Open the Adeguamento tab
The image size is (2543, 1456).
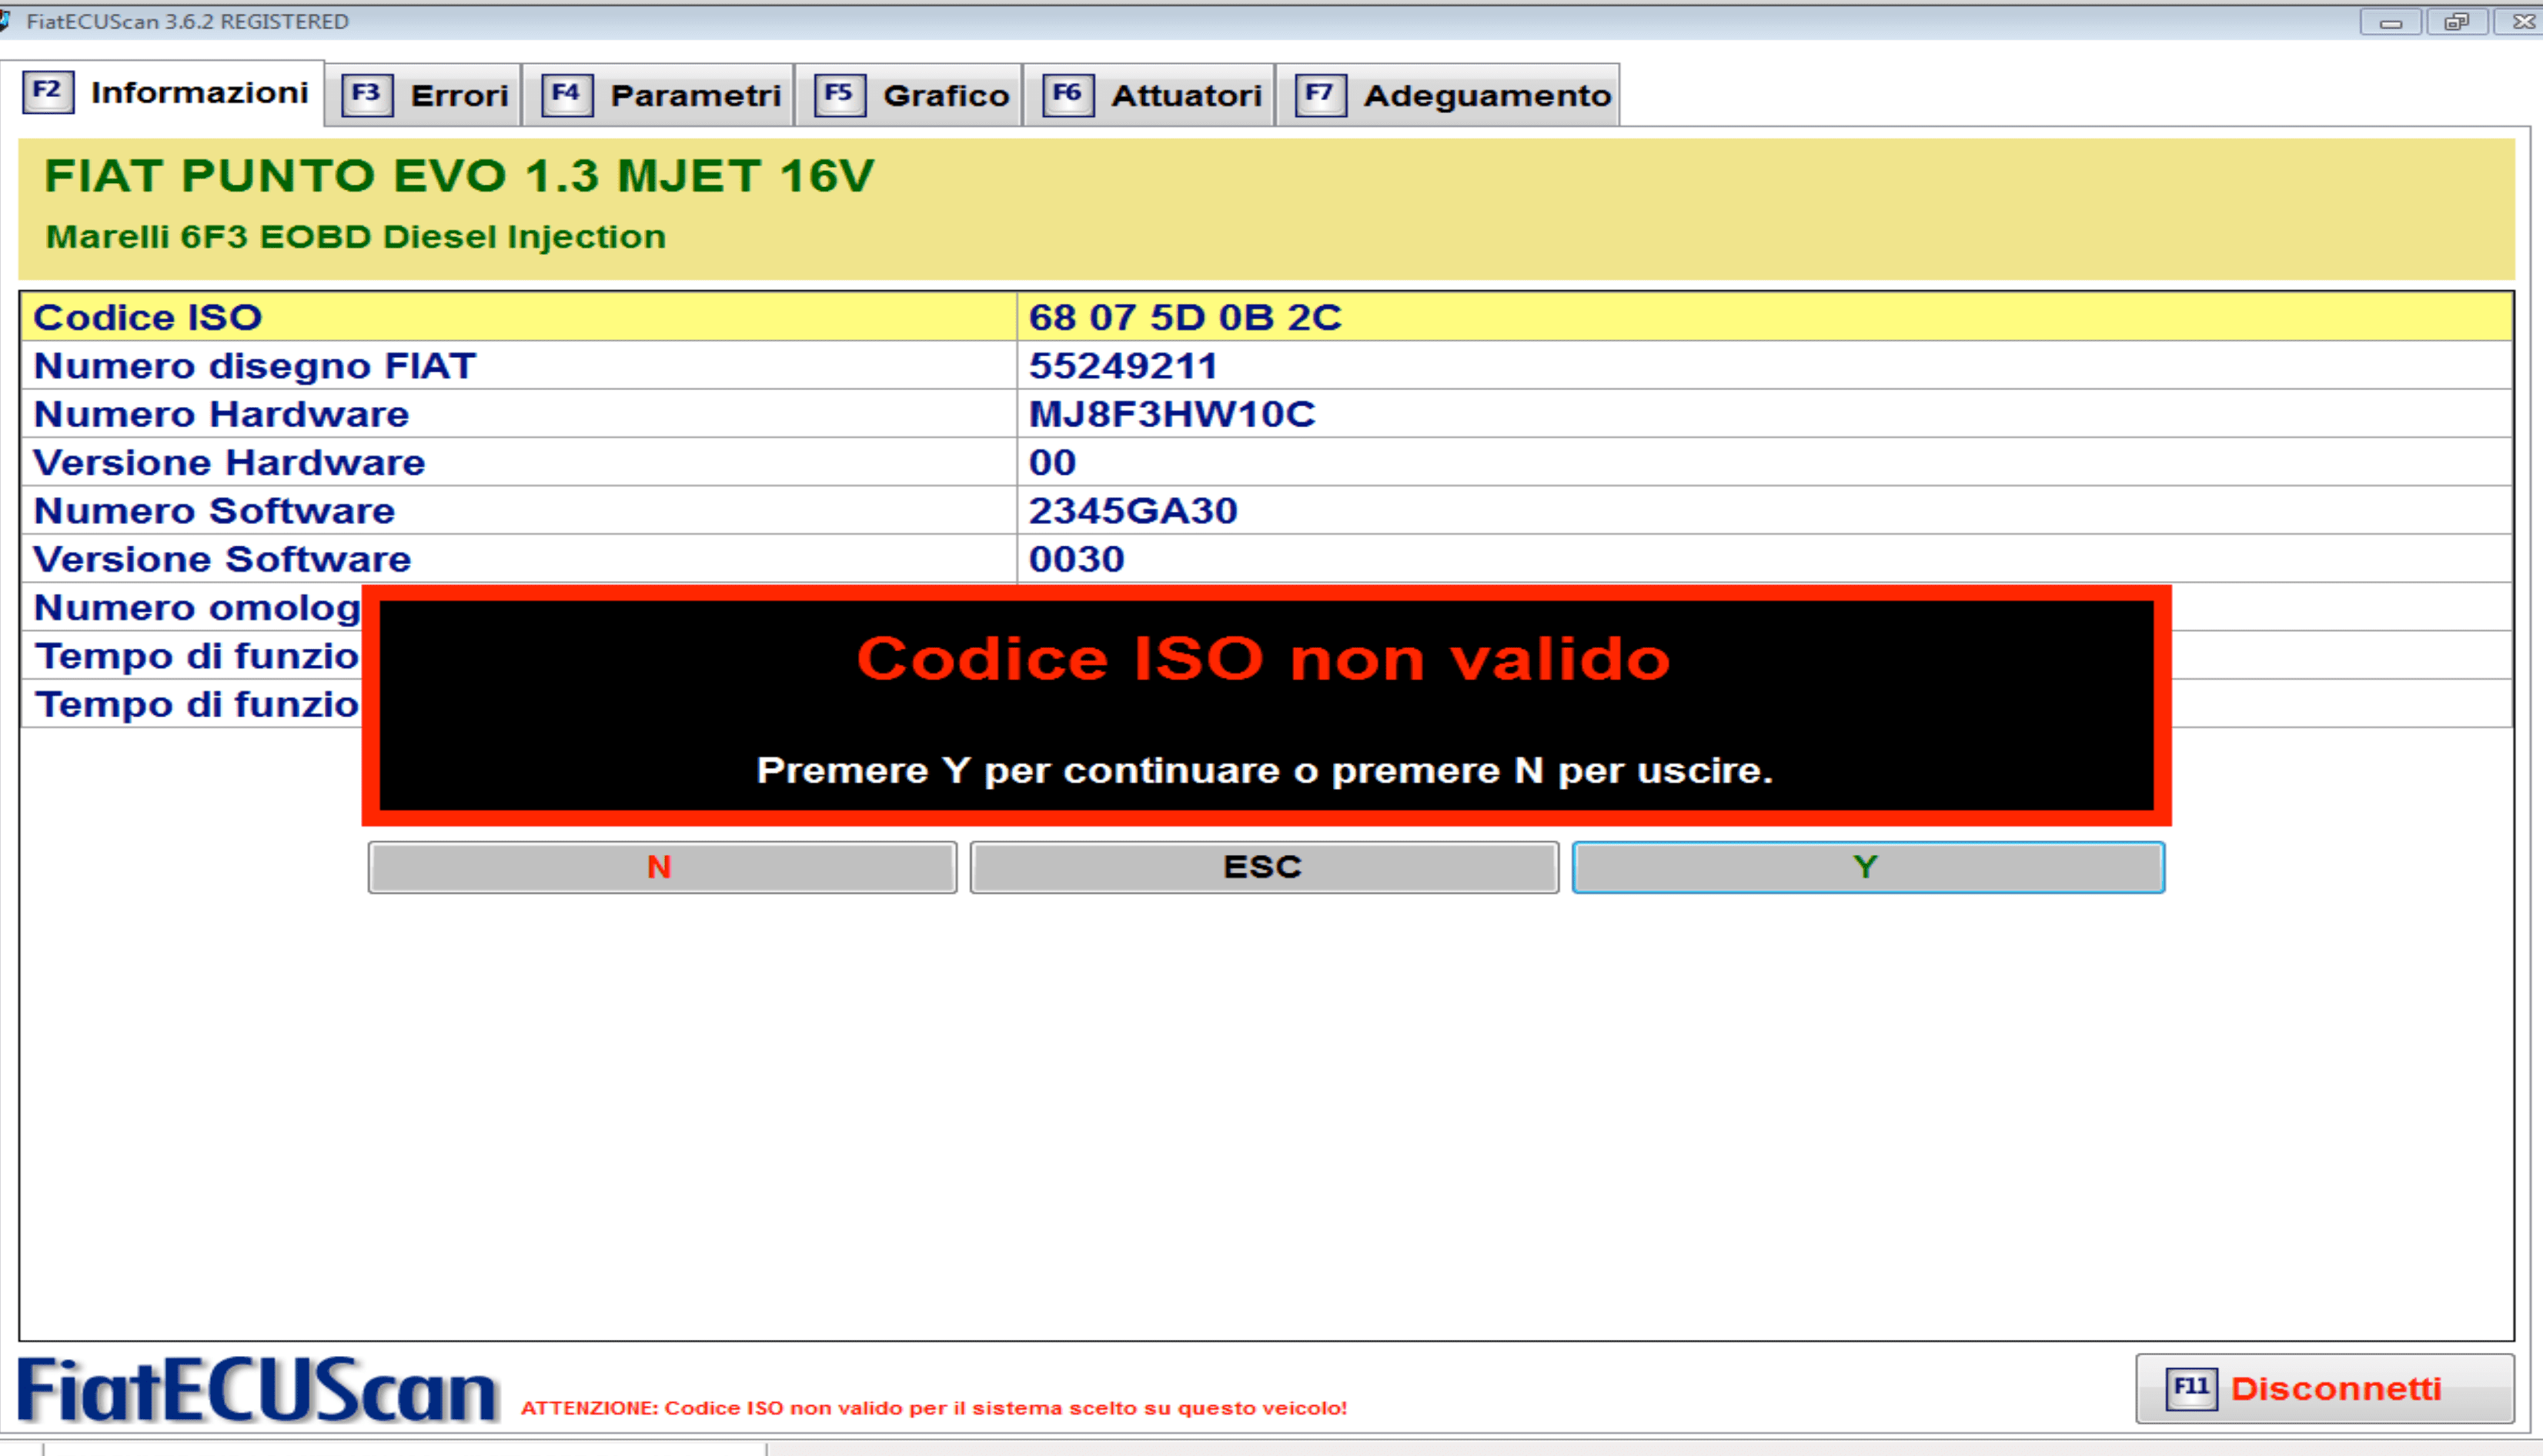click(x=1486, y=96)
